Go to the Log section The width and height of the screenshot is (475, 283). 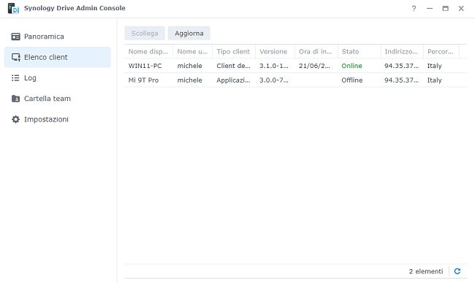point(58,78)
